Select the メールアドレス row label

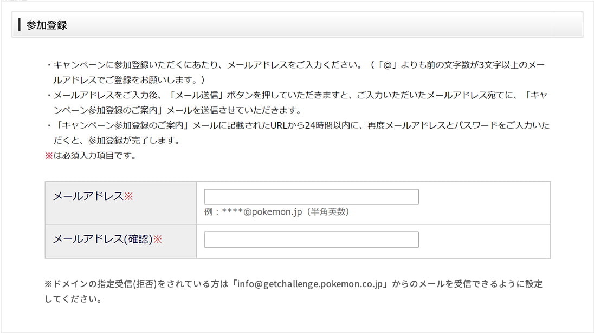(x=88, y=196)
